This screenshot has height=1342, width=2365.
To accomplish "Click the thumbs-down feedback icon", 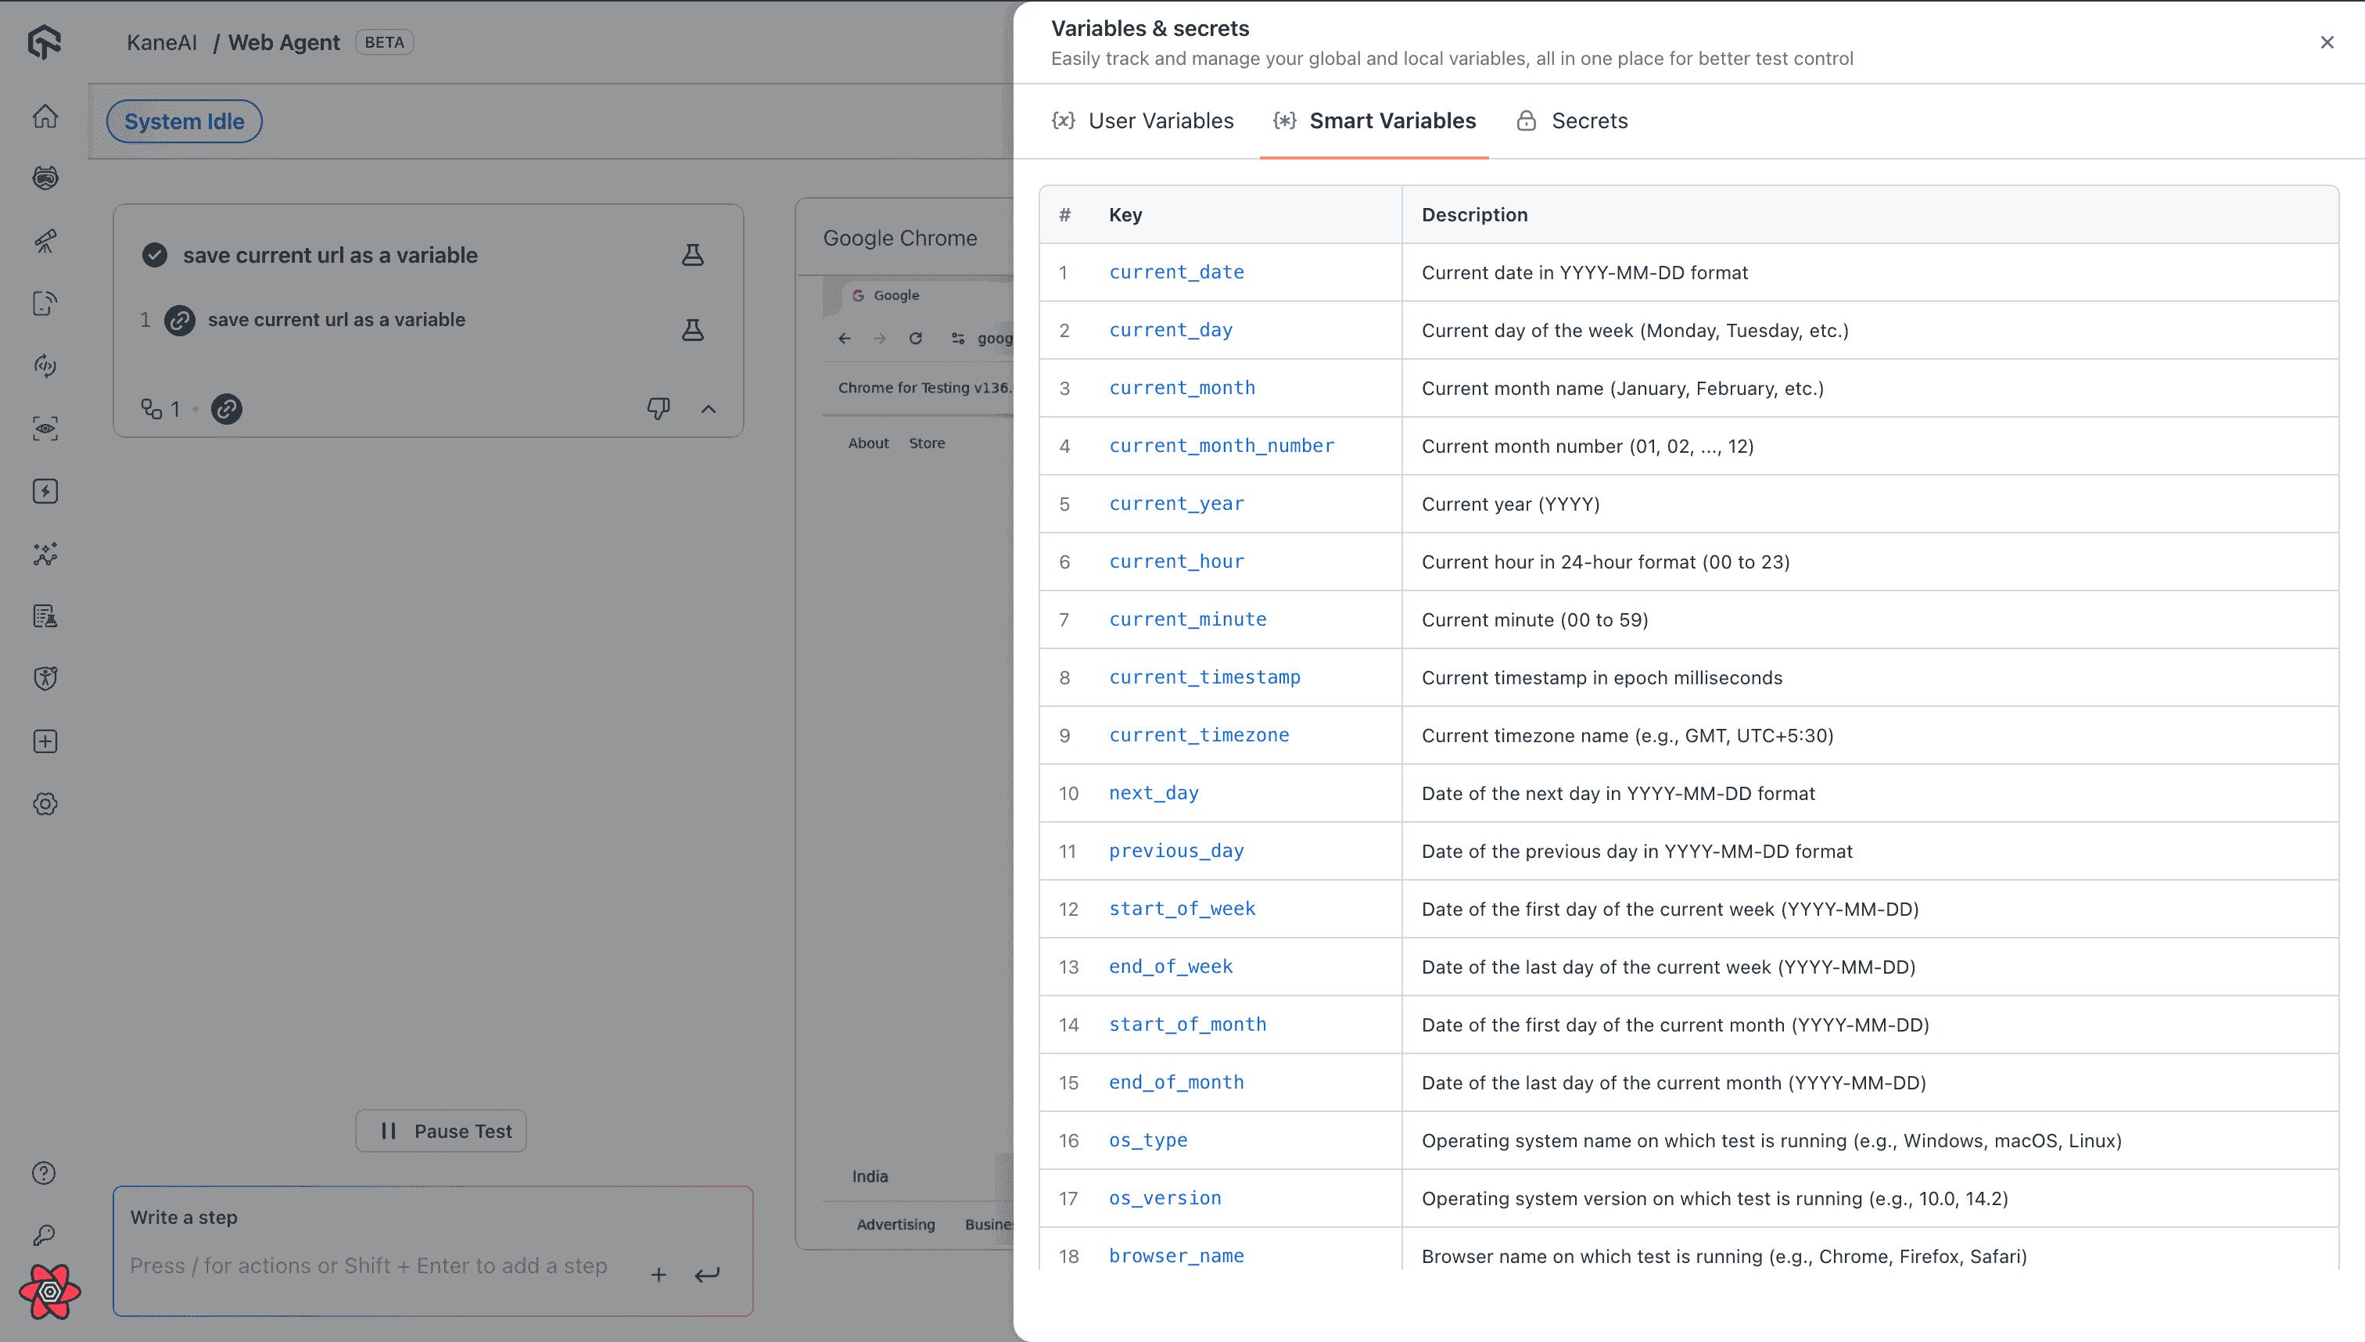I will 658,408.
